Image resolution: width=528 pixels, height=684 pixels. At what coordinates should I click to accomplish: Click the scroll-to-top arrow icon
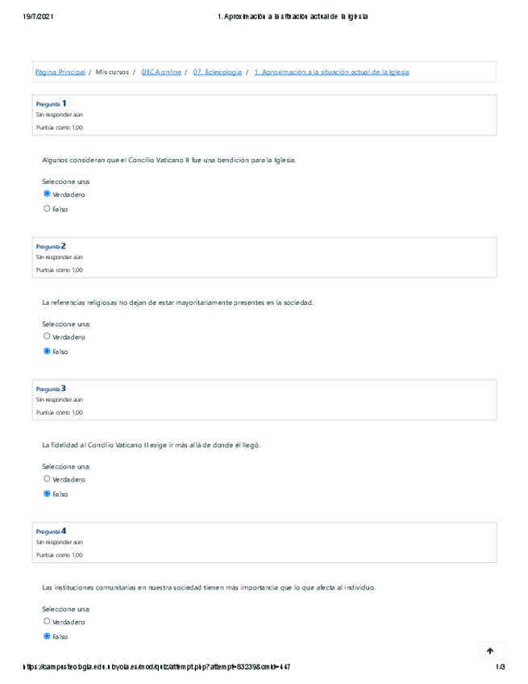coord(489,651)
